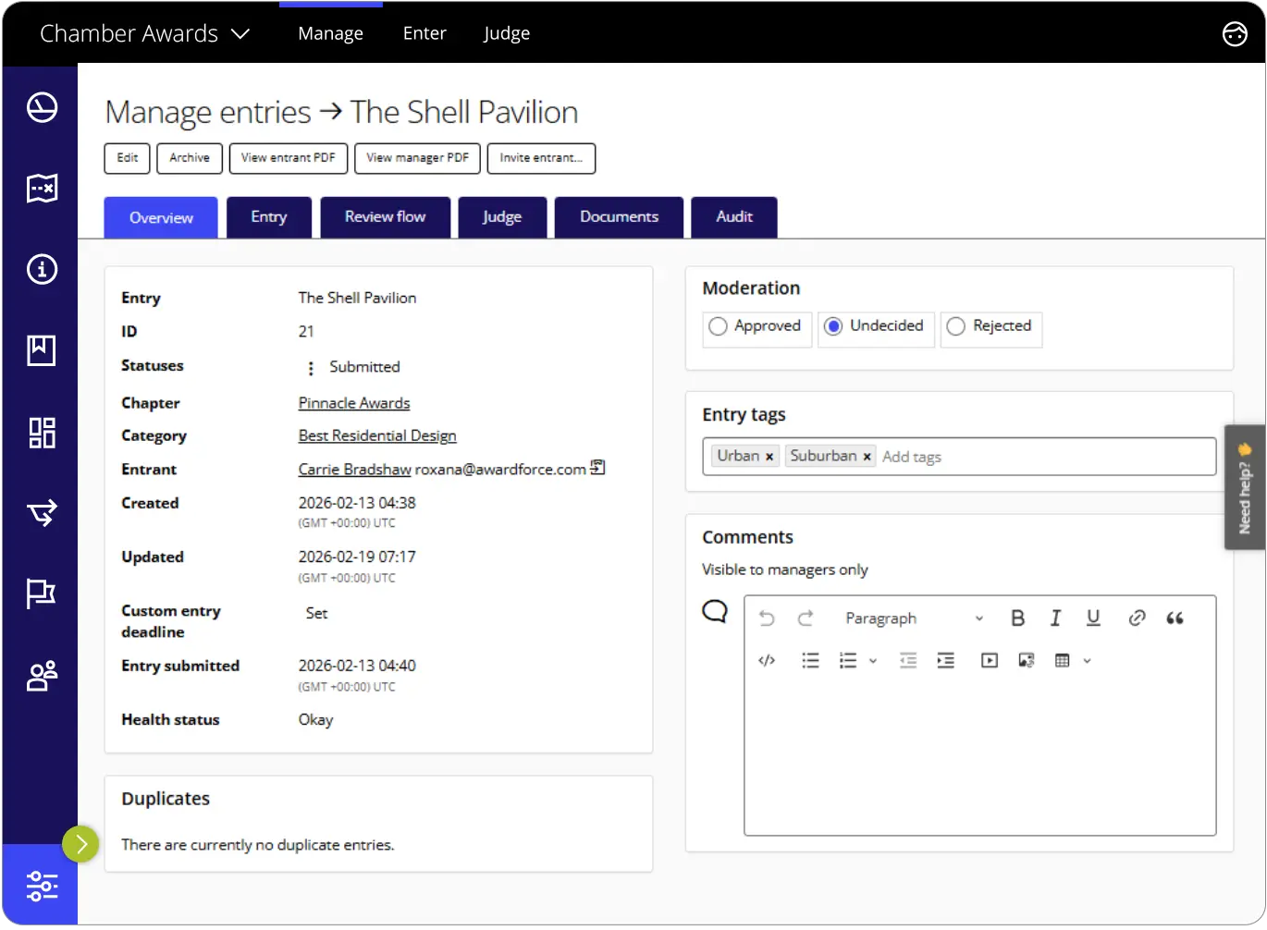Image resolution: width=1267 pixels, height=930 pixels.
Task: Click the View entrant PDF button
Action: pyautogui.click(x=288, y=158)
